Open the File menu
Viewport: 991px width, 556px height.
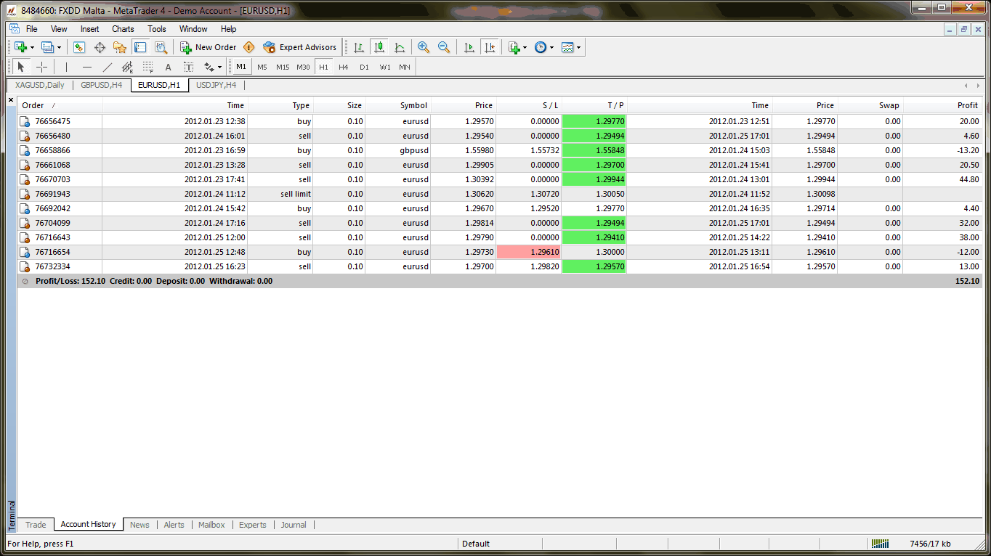click(32, 29)
